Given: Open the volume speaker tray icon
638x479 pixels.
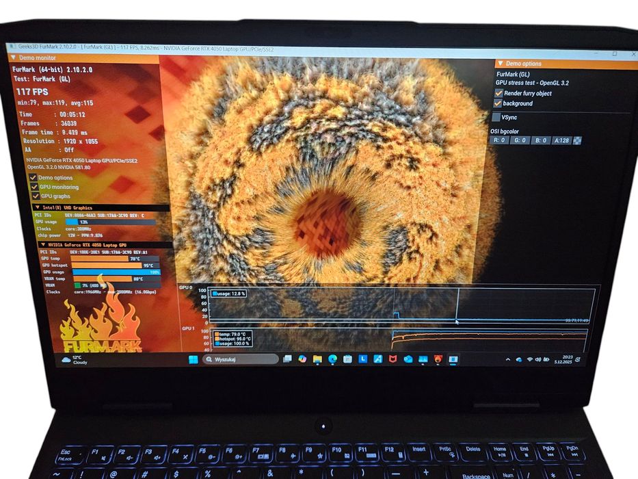Looking at the screenshot, I should tap(538, 360).
